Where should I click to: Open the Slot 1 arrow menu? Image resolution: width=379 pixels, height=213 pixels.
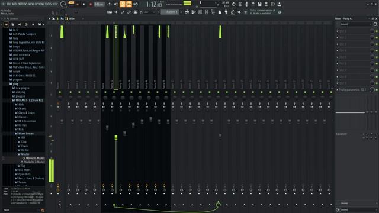pos(338,31)
